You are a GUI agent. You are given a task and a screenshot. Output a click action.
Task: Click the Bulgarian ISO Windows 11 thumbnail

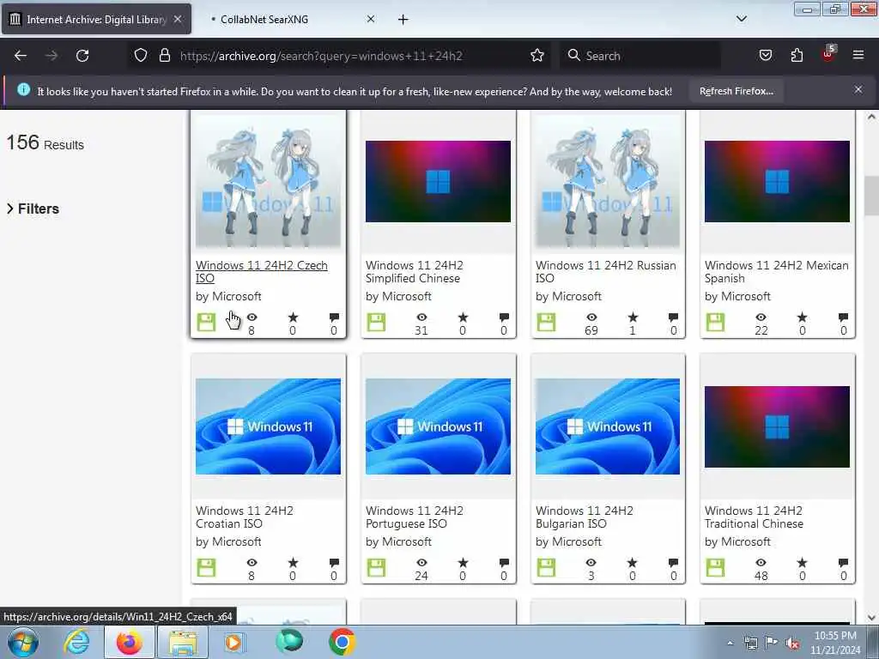coord(608,426)
